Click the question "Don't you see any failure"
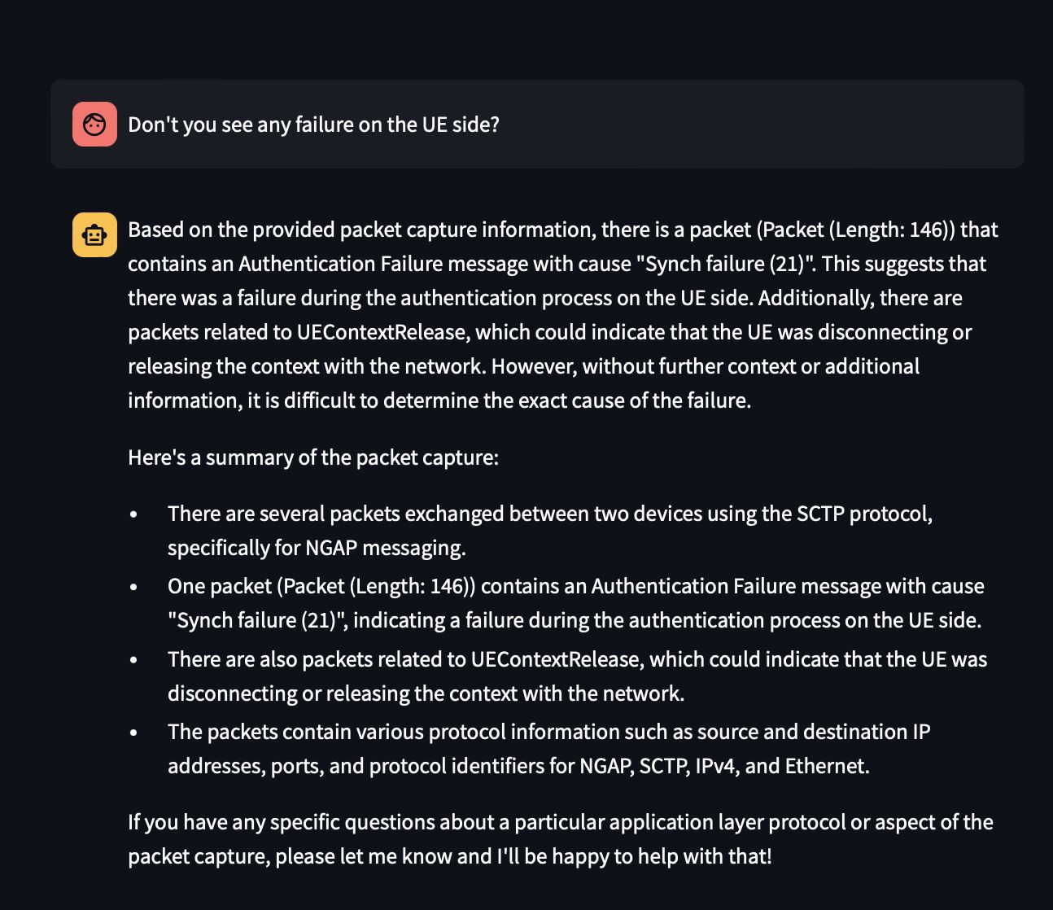 coord(313,125)
